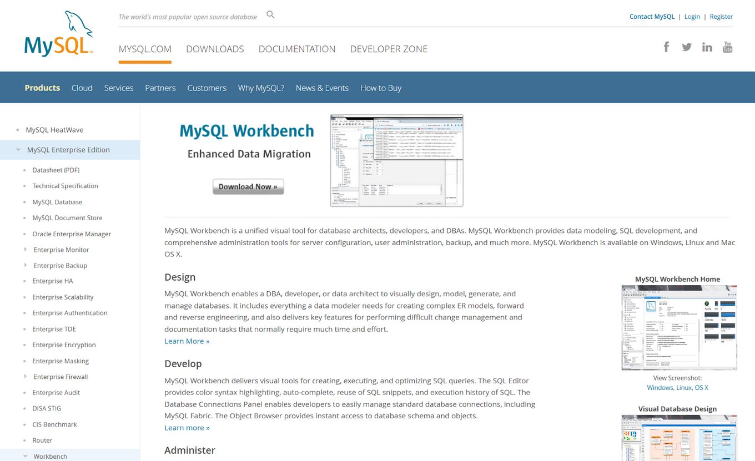Open the DOCUMENTATION tab
The width and height of the screenshot is (755, 461).
pos(297,49)
